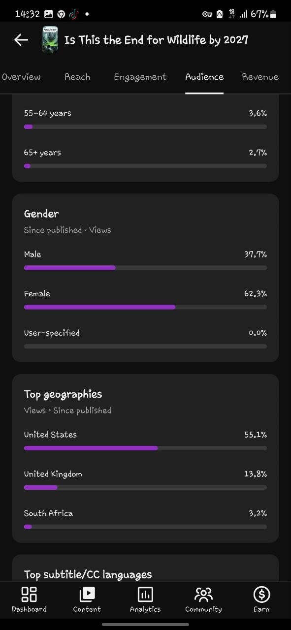Open the Top subtitle/CC languages section
The image size is (291, 630).
(88, 574)
